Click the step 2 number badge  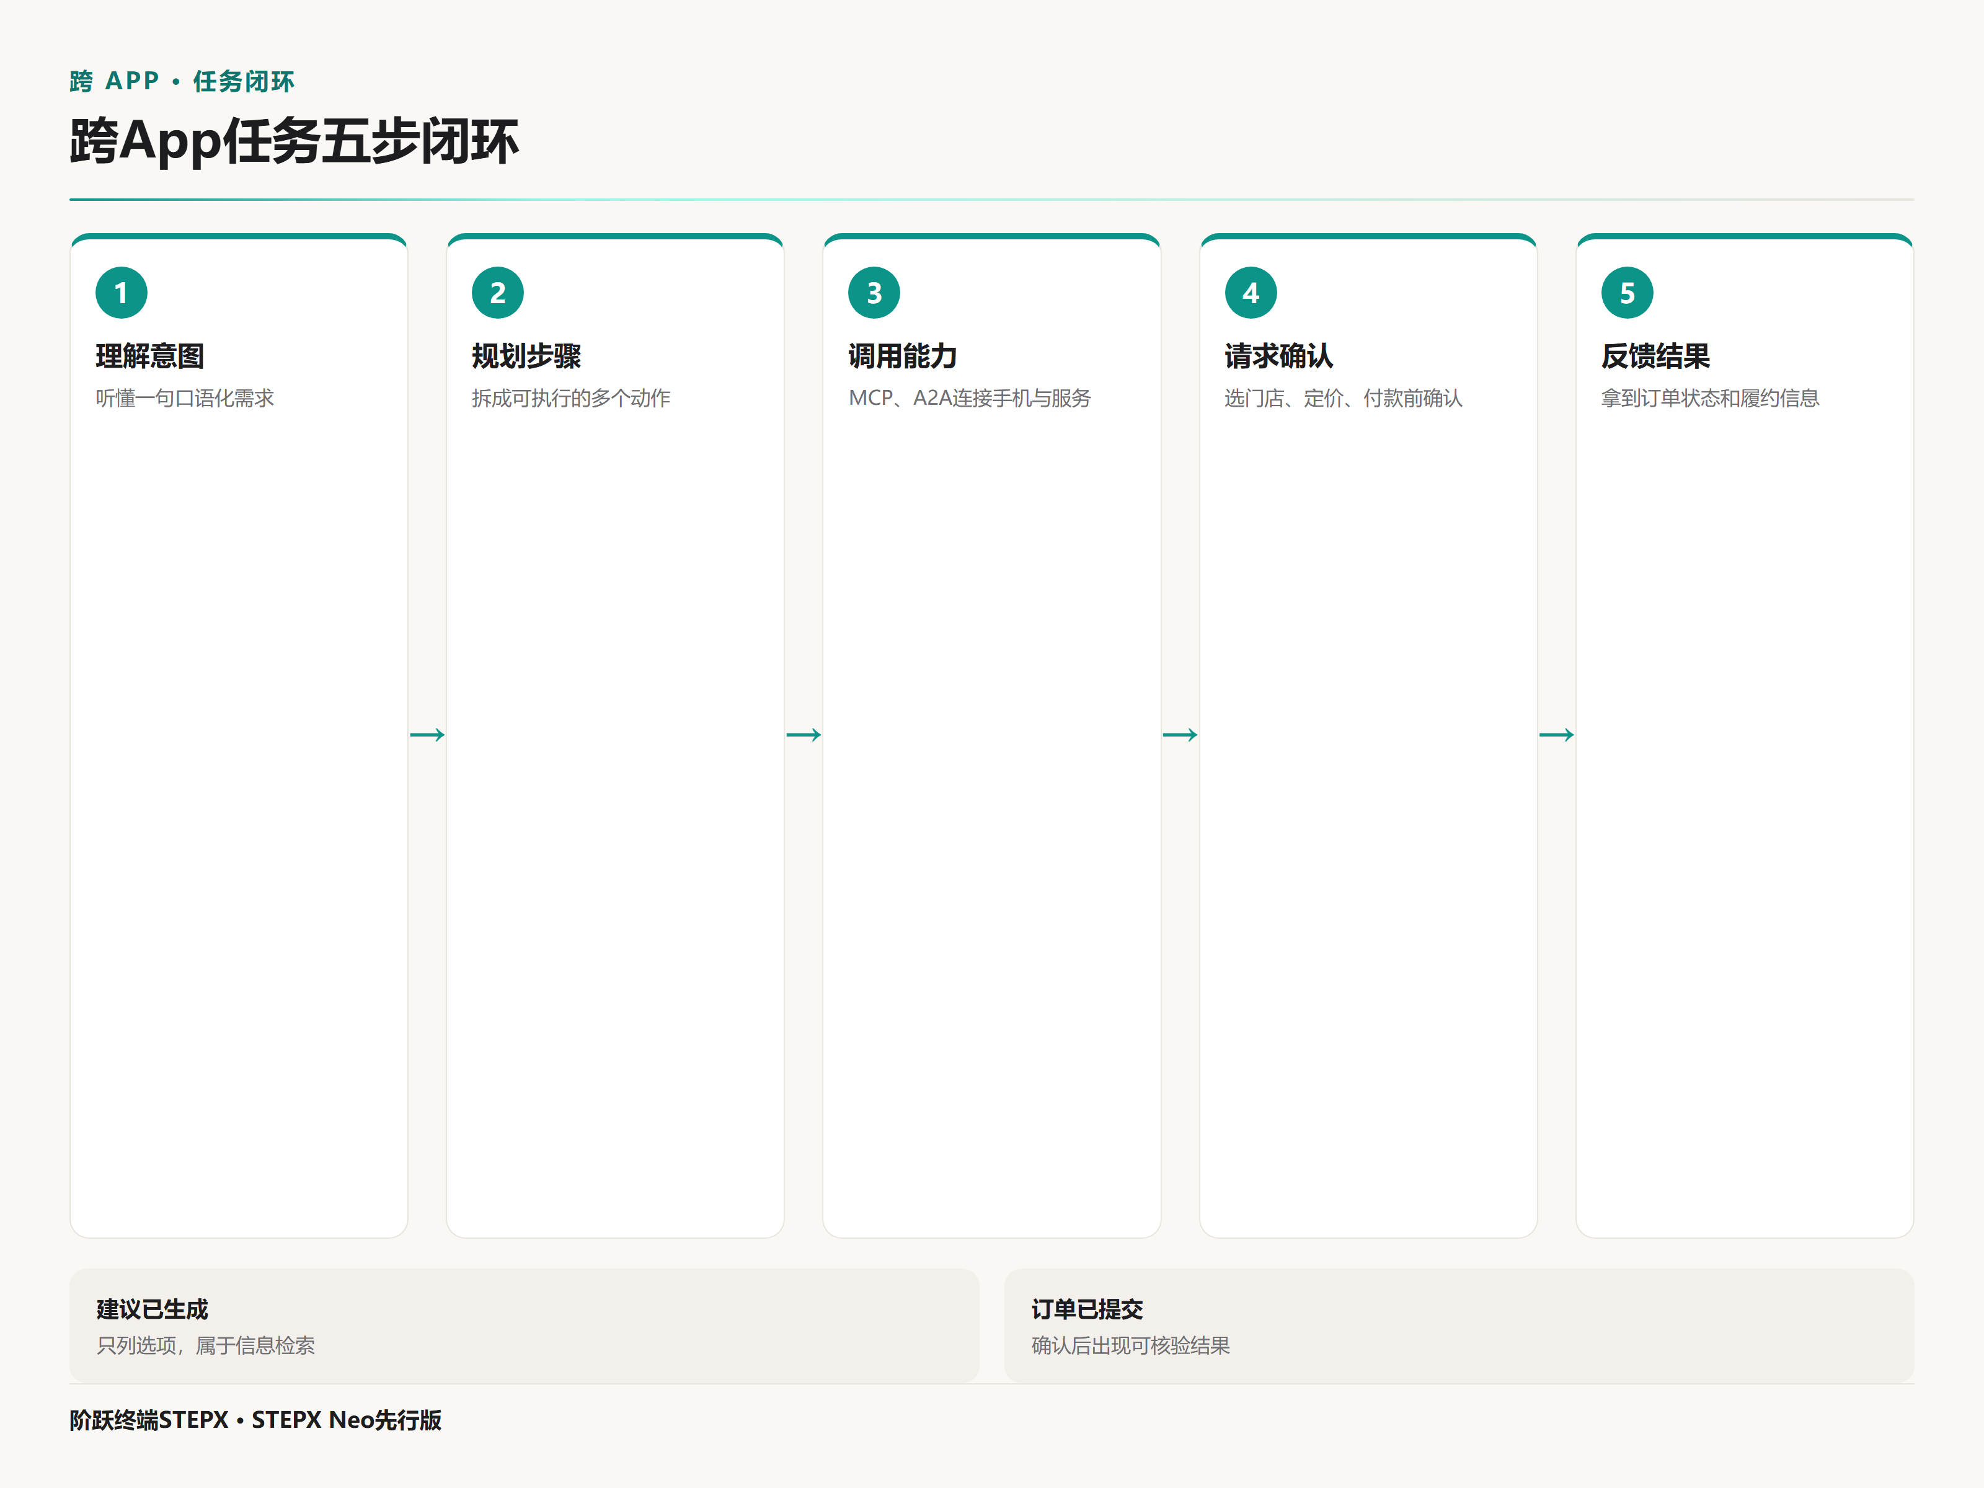pos(498,293)
